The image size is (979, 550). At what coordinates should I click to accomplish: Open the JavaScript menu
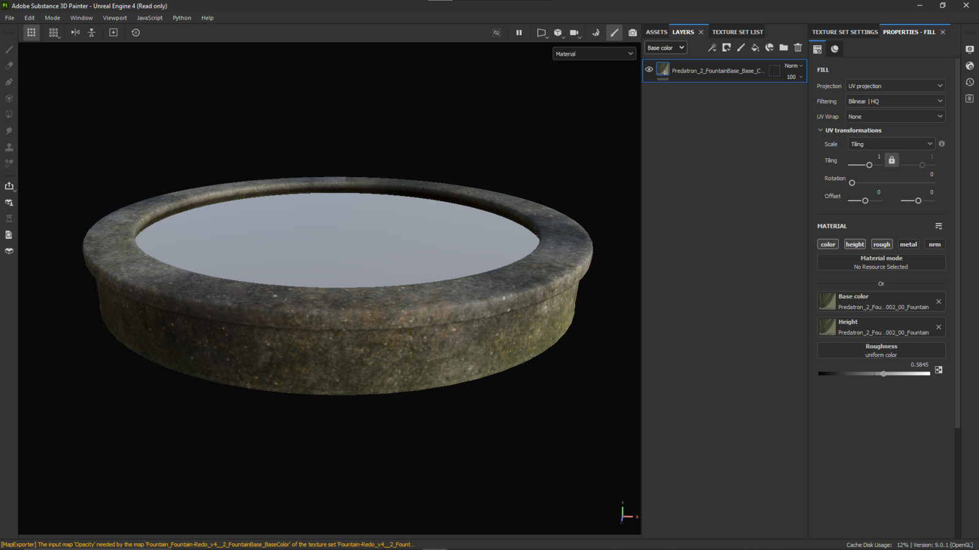click(149, 18)
